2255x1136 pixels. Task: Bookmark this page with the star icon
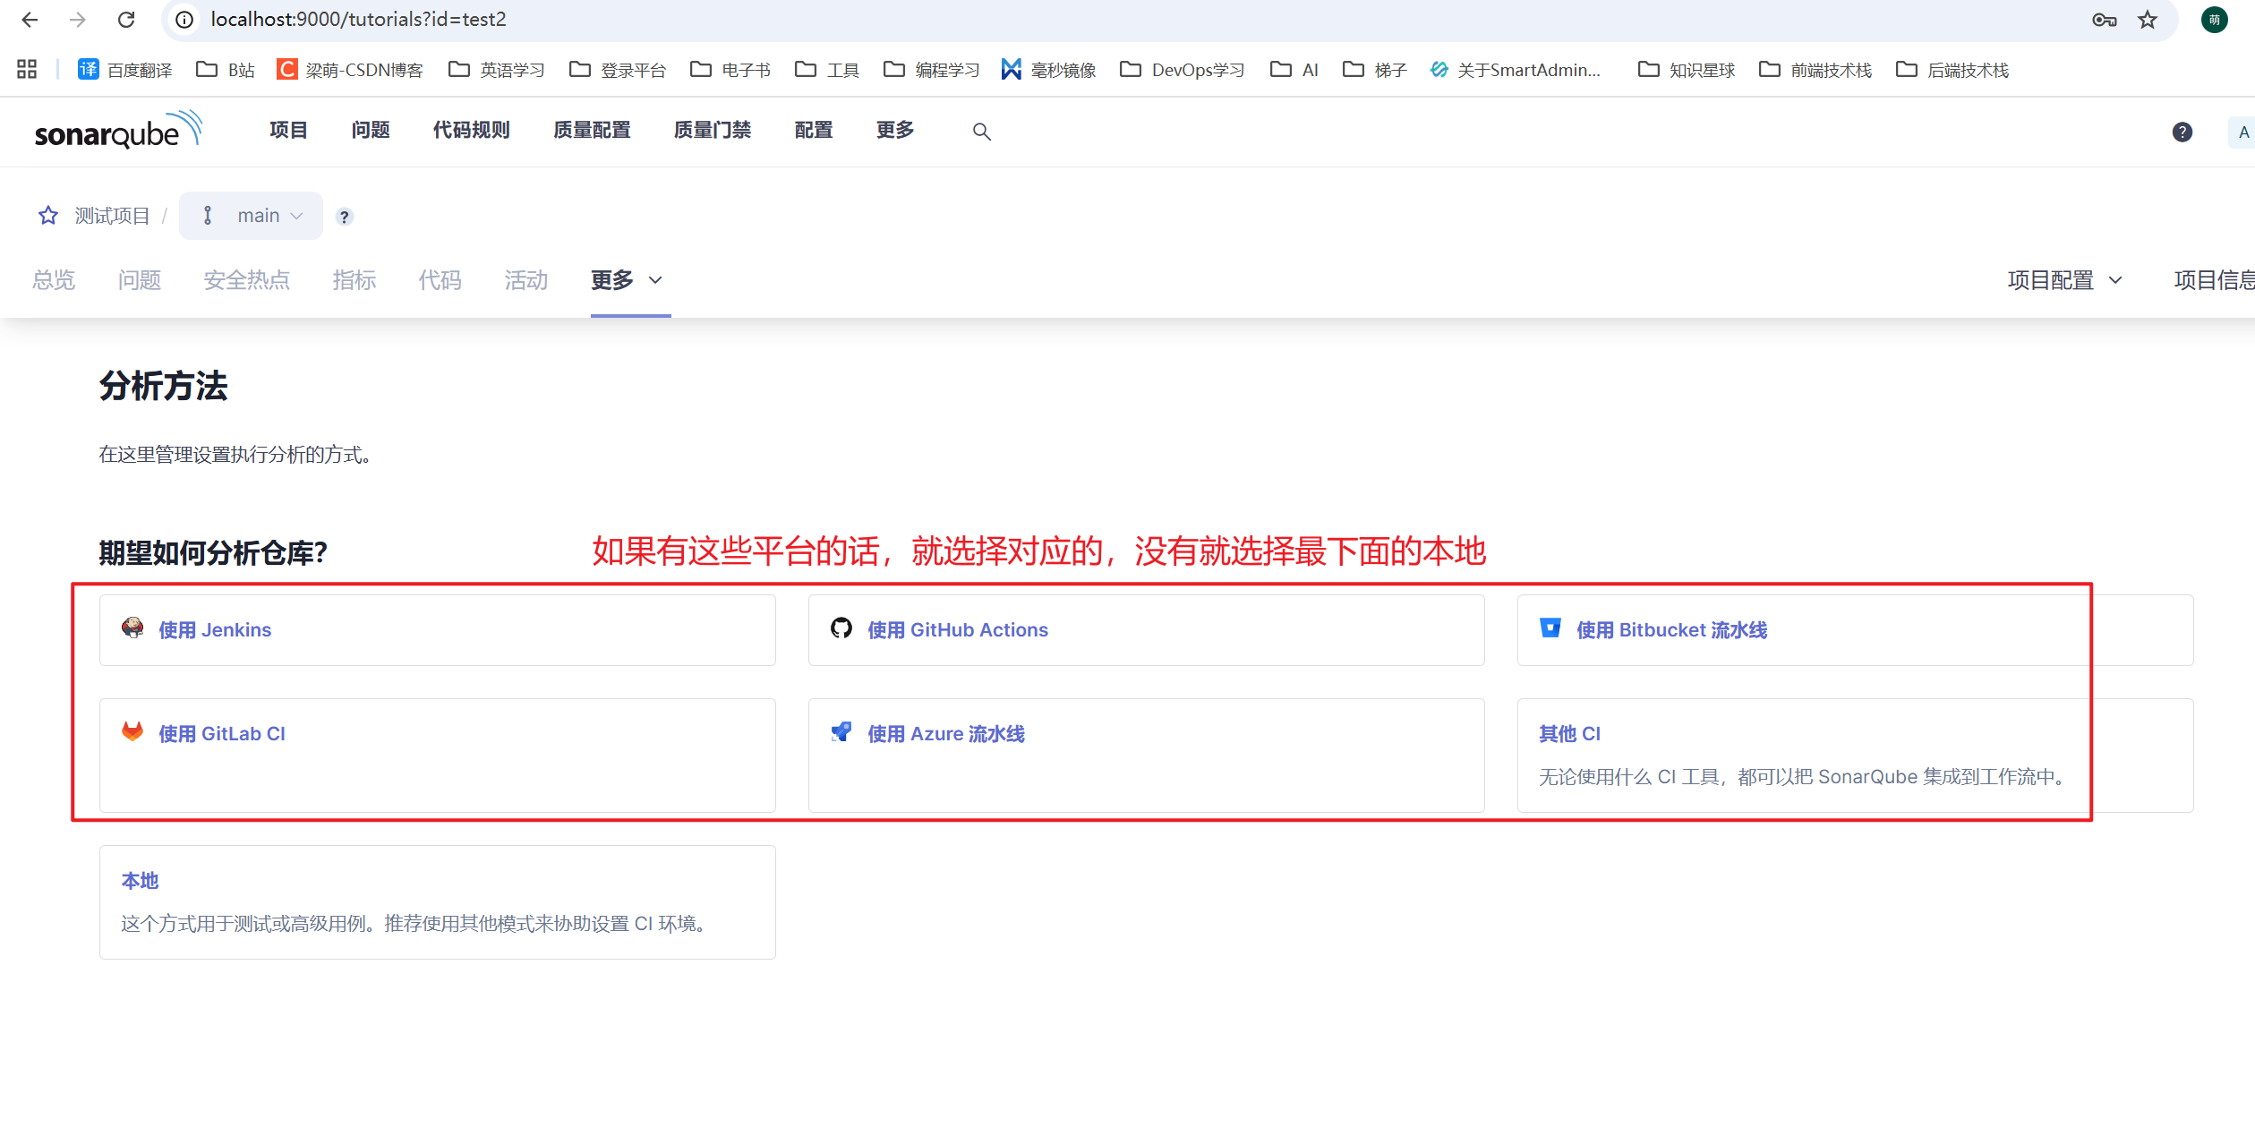2148,20
